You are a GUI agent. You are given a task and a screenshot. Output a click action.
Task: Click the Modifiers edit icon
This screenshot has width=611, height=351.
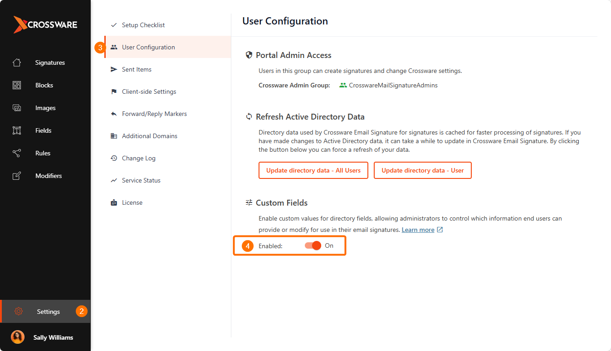17,176
